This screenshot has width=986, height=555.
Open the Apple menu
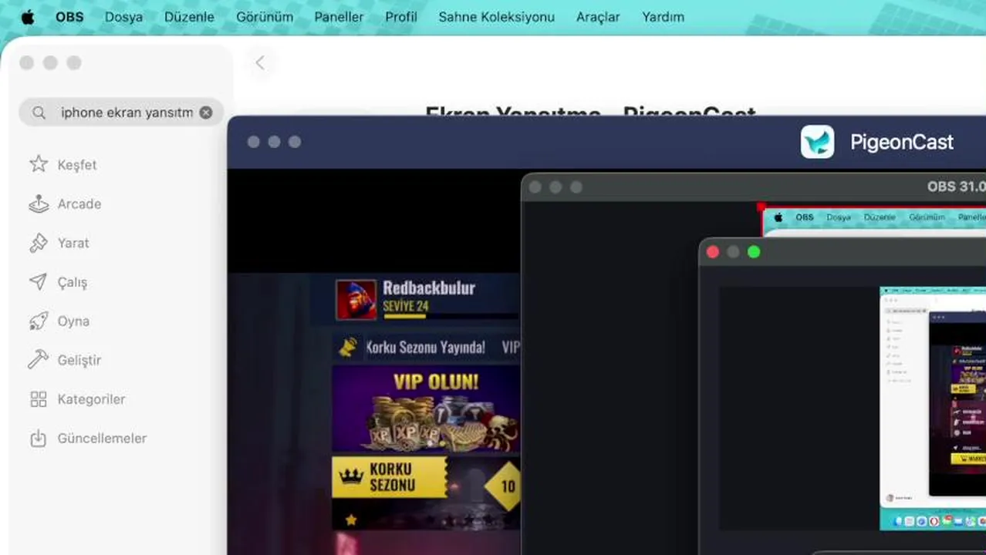pos(28,17)
